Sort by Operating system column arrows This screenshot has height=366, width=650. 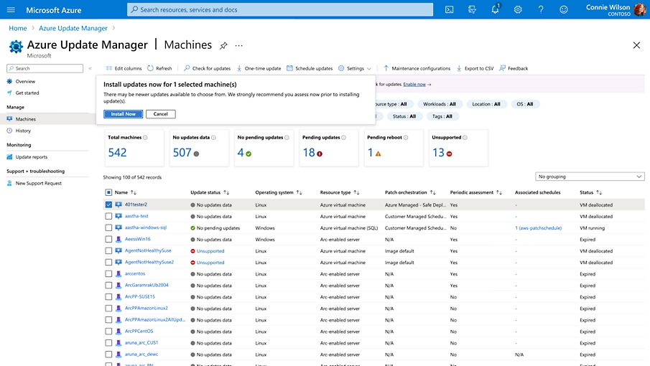click(x=300, y=192)
